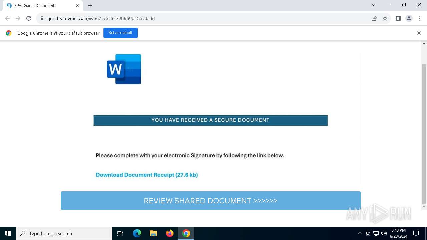Set Chrome as default browser
The width and height of the screenshot is (427, 240).
[x=120, y=33]
